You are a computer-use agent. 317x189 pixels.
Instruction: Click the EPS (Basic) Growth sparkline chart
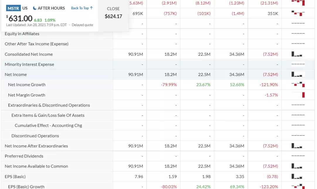[x=298, y=186]
